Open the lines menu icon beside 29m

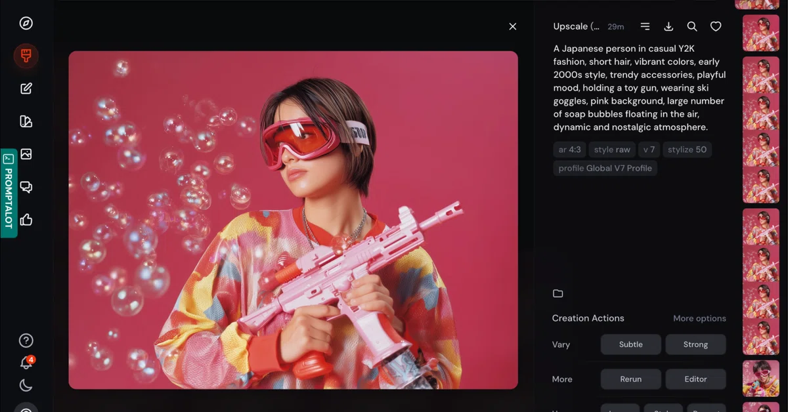click(x=645, y=26)
